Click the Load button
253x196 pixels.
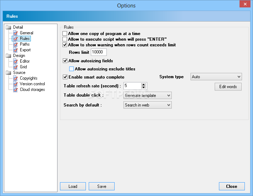pos(73,186)
